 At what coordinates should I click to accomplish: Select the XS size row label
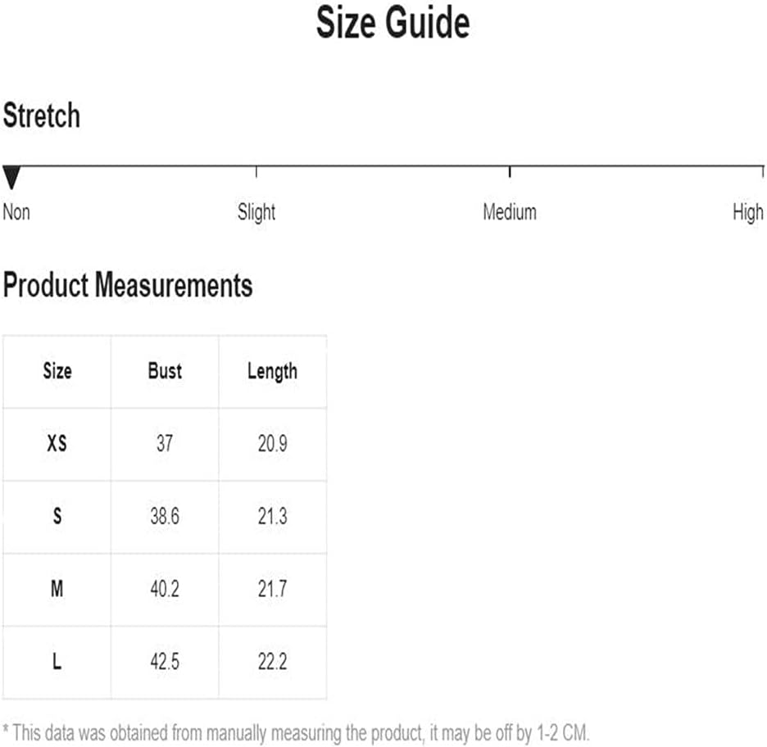(57, 443)
